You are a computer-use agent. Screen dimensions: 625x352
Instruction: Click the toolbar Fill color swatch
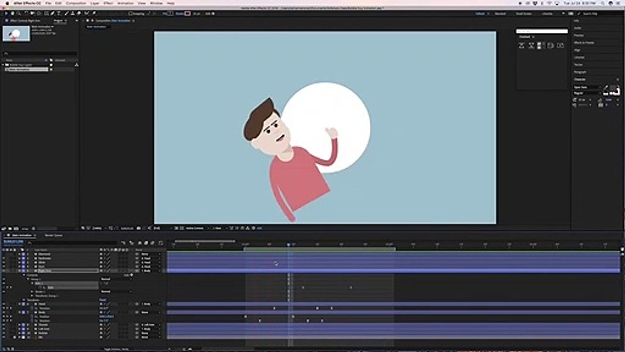[170, 14]
